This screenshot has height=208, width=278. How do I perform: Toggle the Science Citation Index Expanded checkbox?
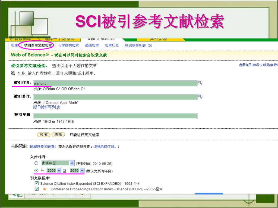[37, 183]
